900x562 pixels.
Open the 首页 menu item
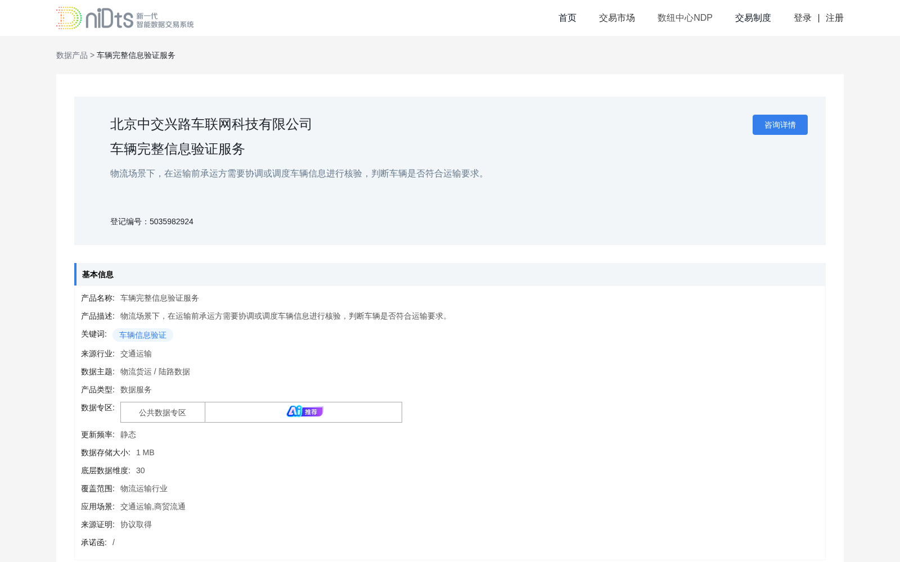(567, 18)
